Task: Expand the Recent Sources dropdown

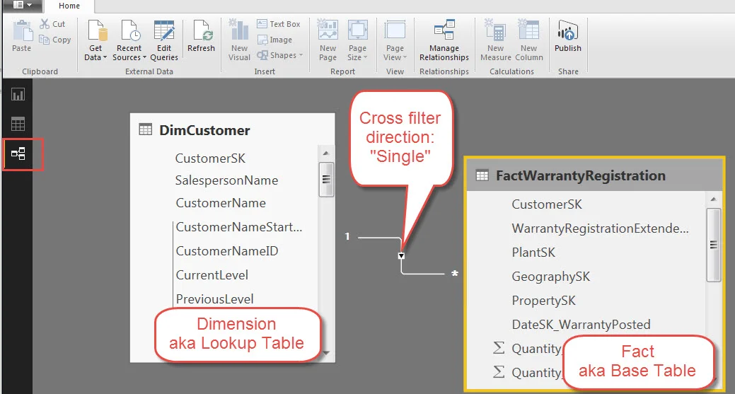Action: 129,41
